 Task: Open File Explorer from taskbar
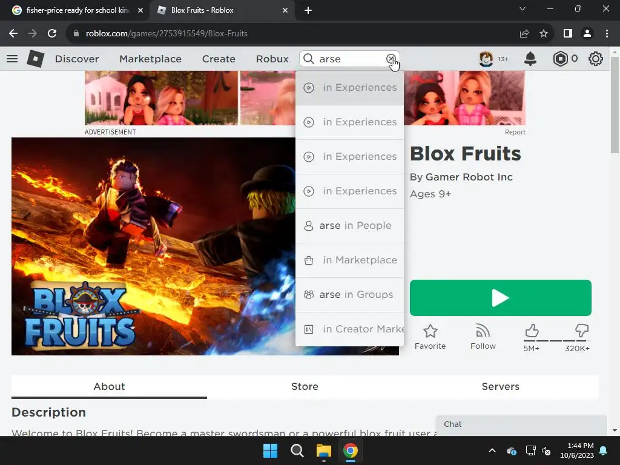click(323, 450)
